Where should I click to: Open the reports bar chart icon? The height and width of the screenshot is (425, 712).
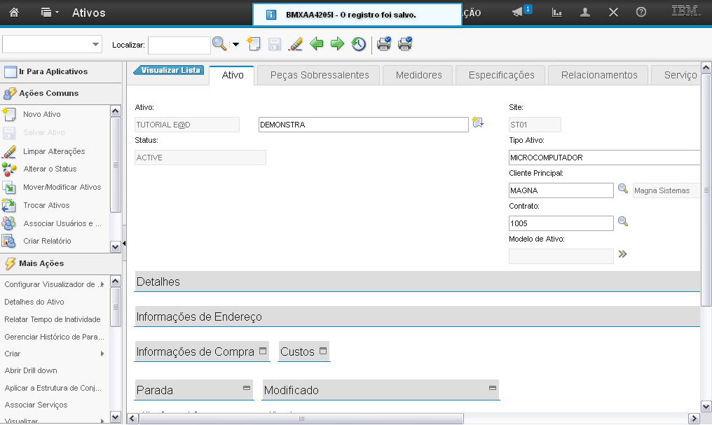557,13
